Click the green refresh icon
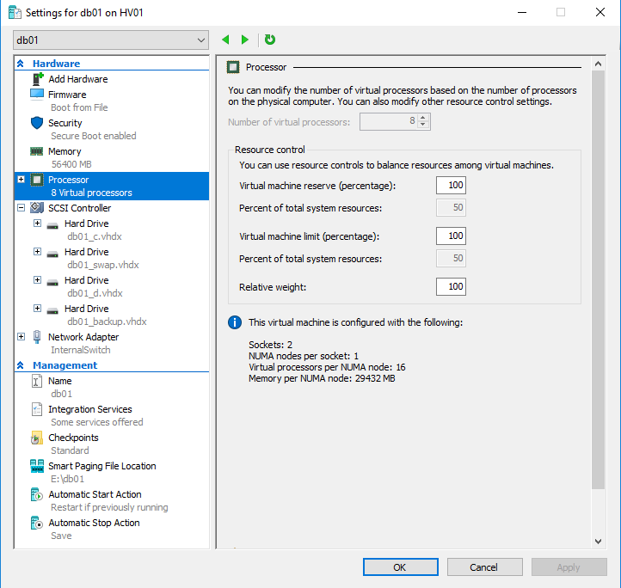Screen dimensions: 621x588 click(270, 40)
